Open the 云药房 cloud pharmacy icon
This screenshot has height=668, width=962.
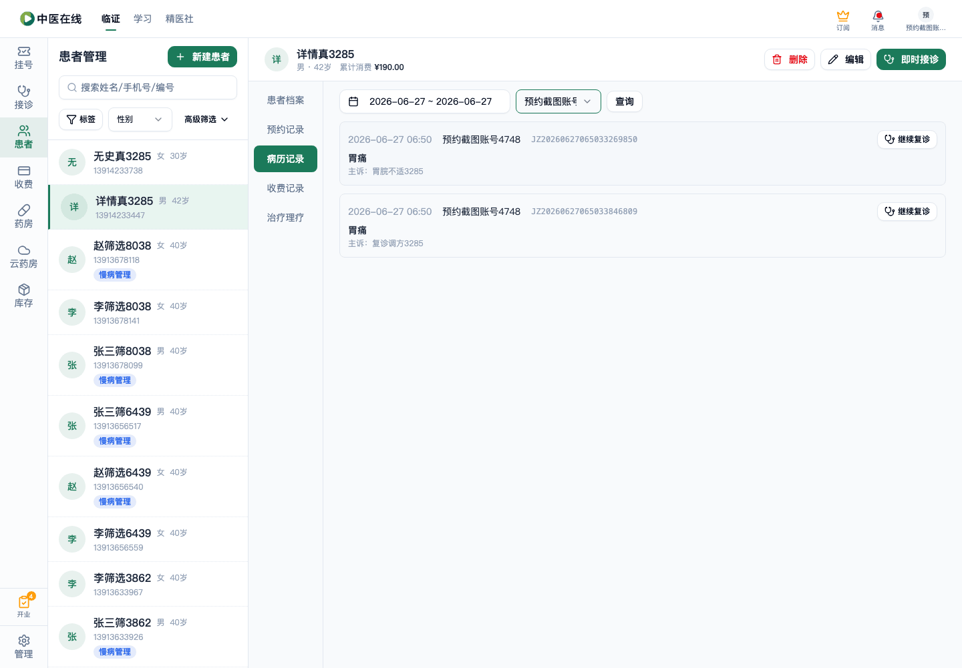pos(23,257)
